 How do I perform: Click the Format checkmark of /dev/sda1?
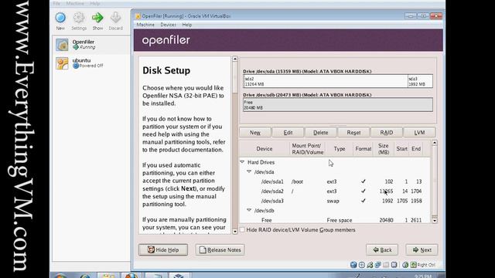[363, 181]
